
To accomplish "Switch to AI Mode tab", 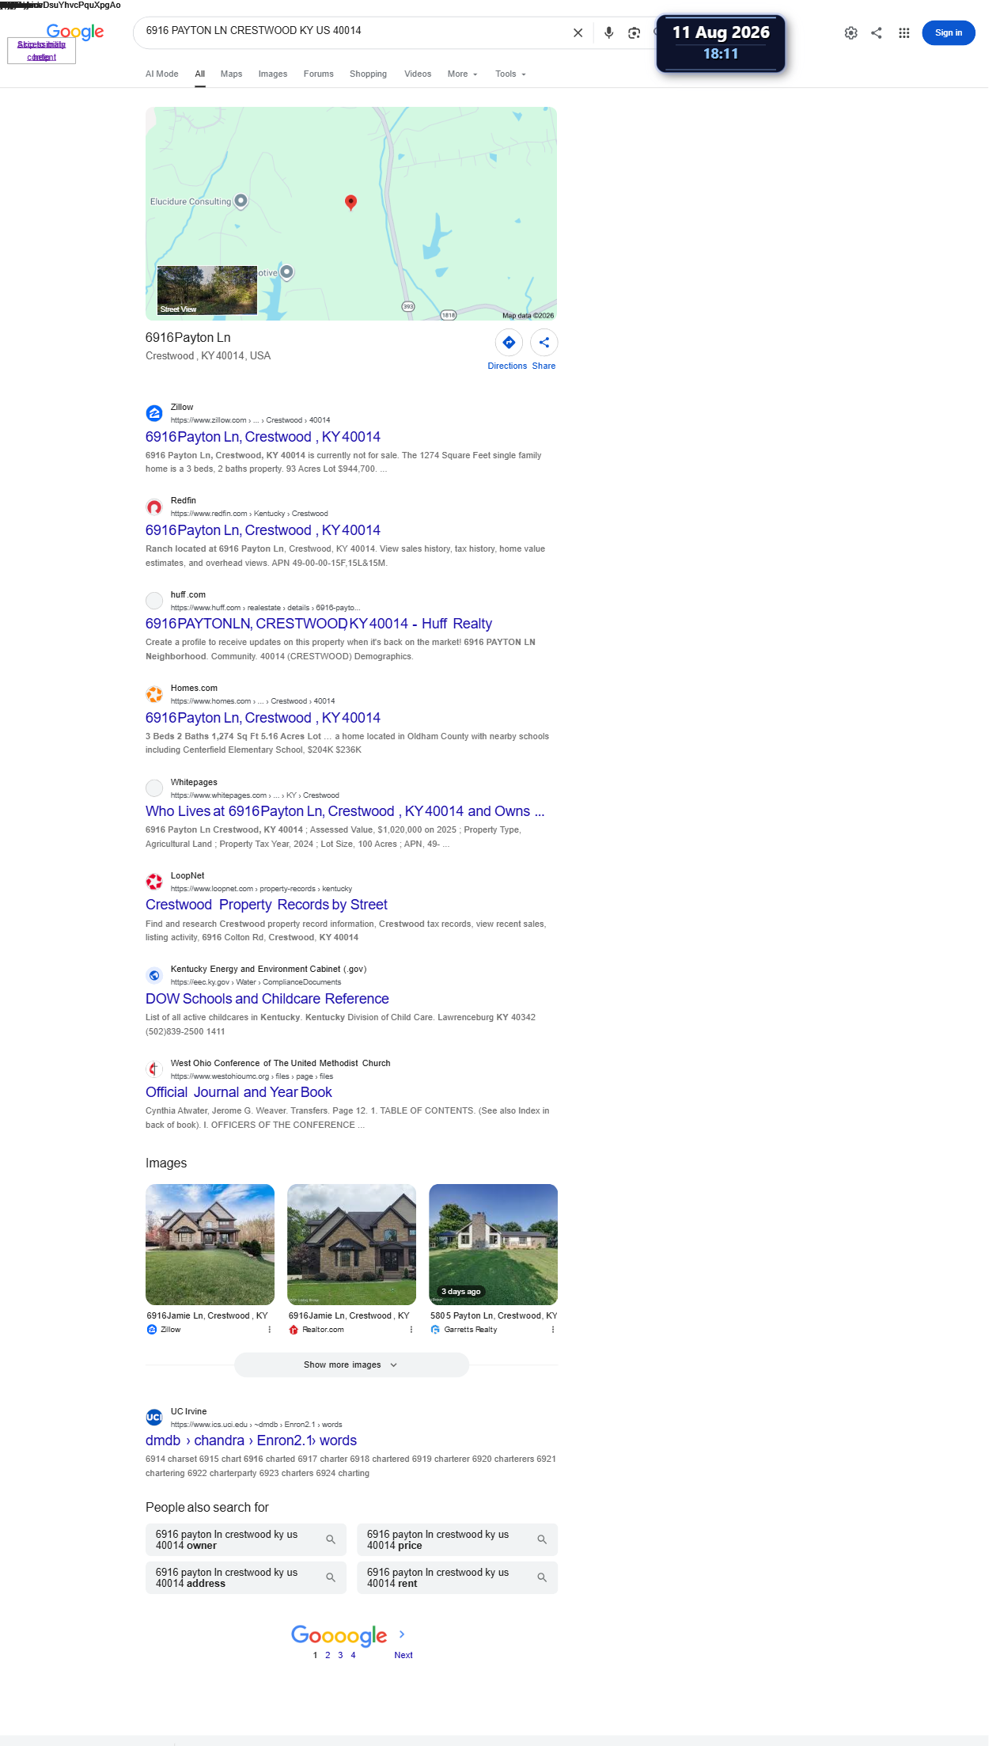I will (x=161, y=74).
